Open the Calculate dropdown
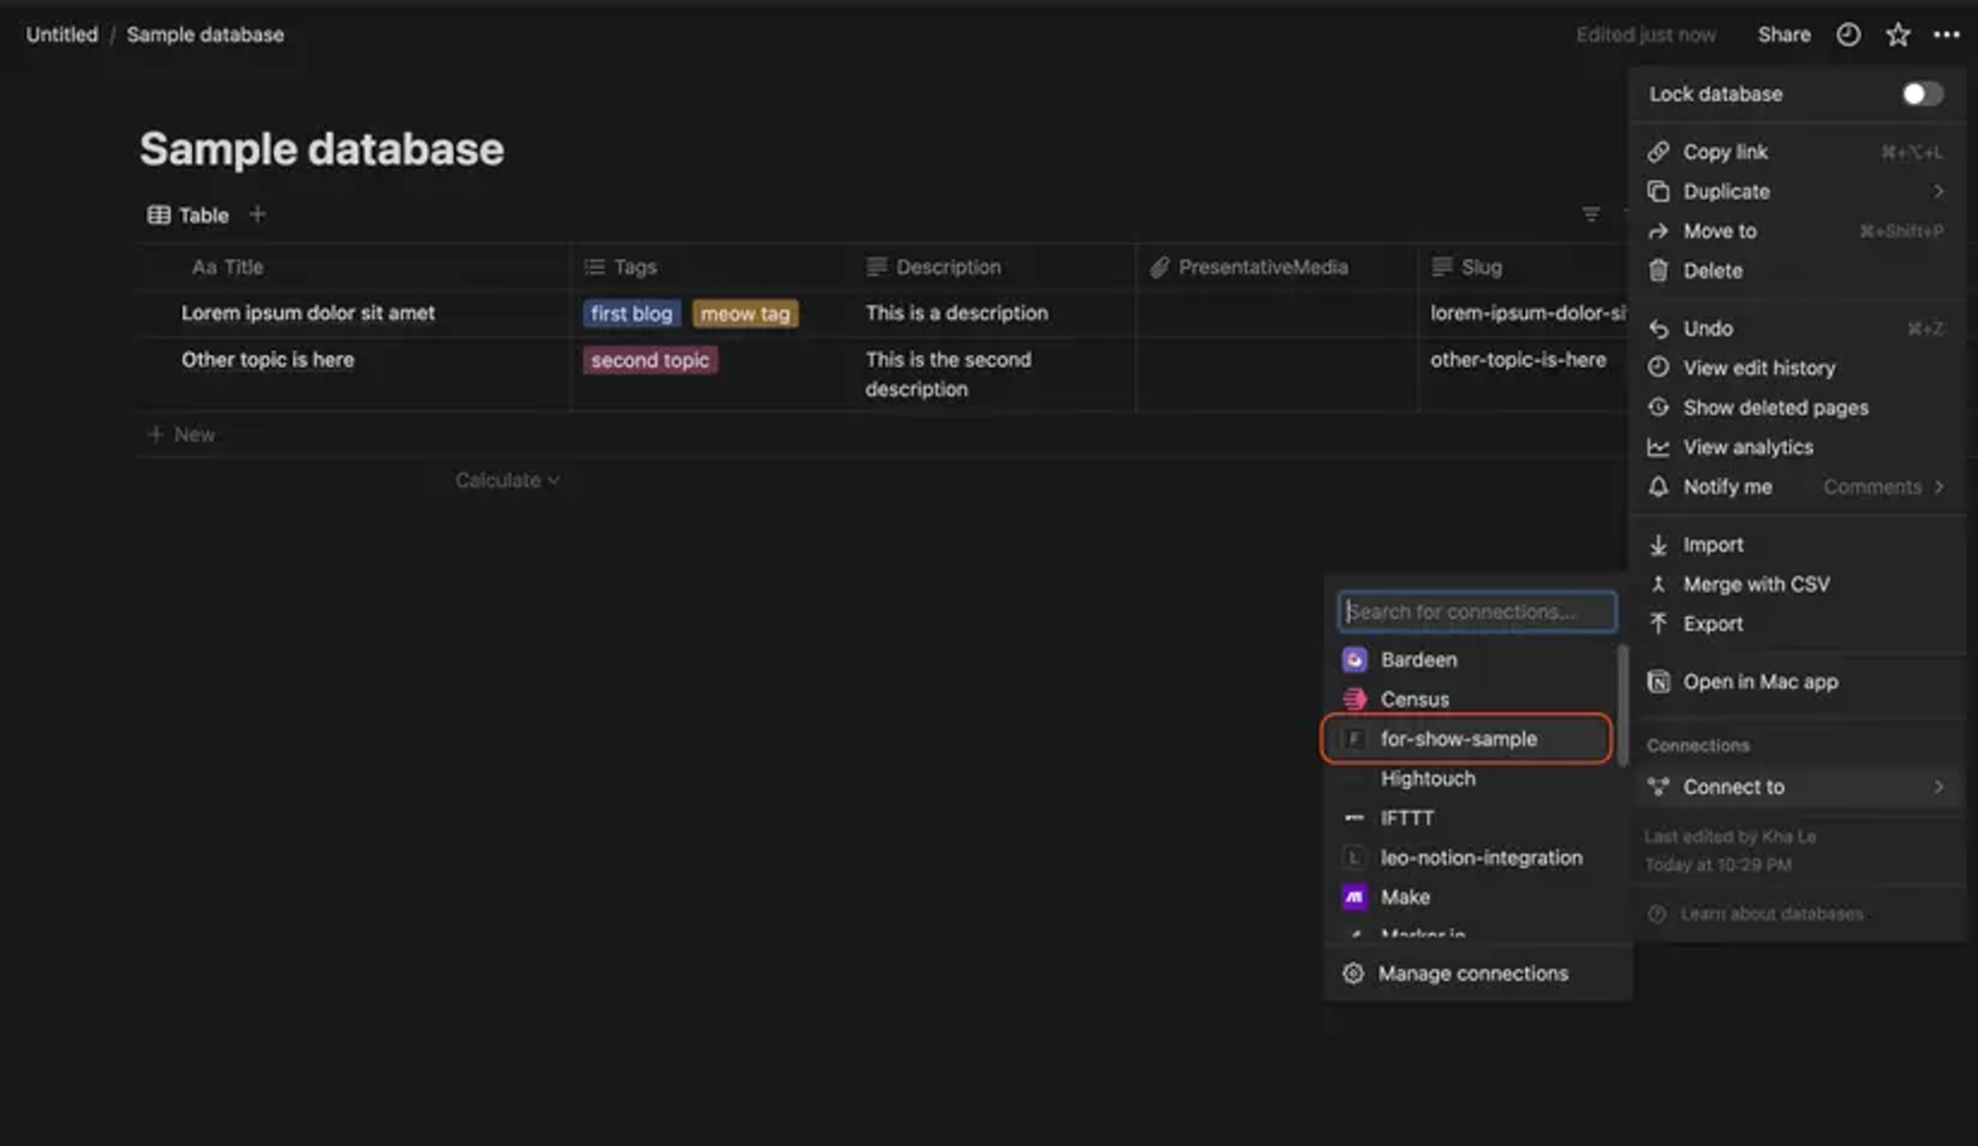 click(507, 480)
